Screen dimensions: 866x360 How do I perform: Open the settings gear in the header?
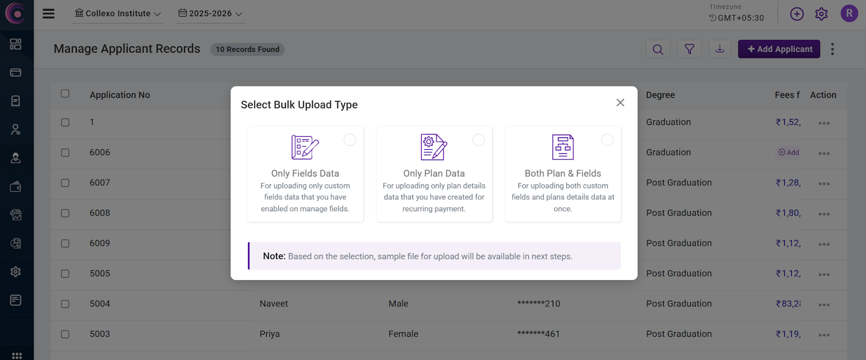click(821, 14)
